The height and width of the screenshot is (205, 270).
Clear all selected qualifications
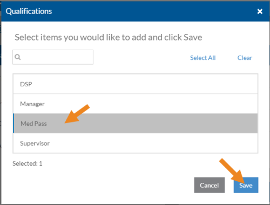click(x=245, y=58)
